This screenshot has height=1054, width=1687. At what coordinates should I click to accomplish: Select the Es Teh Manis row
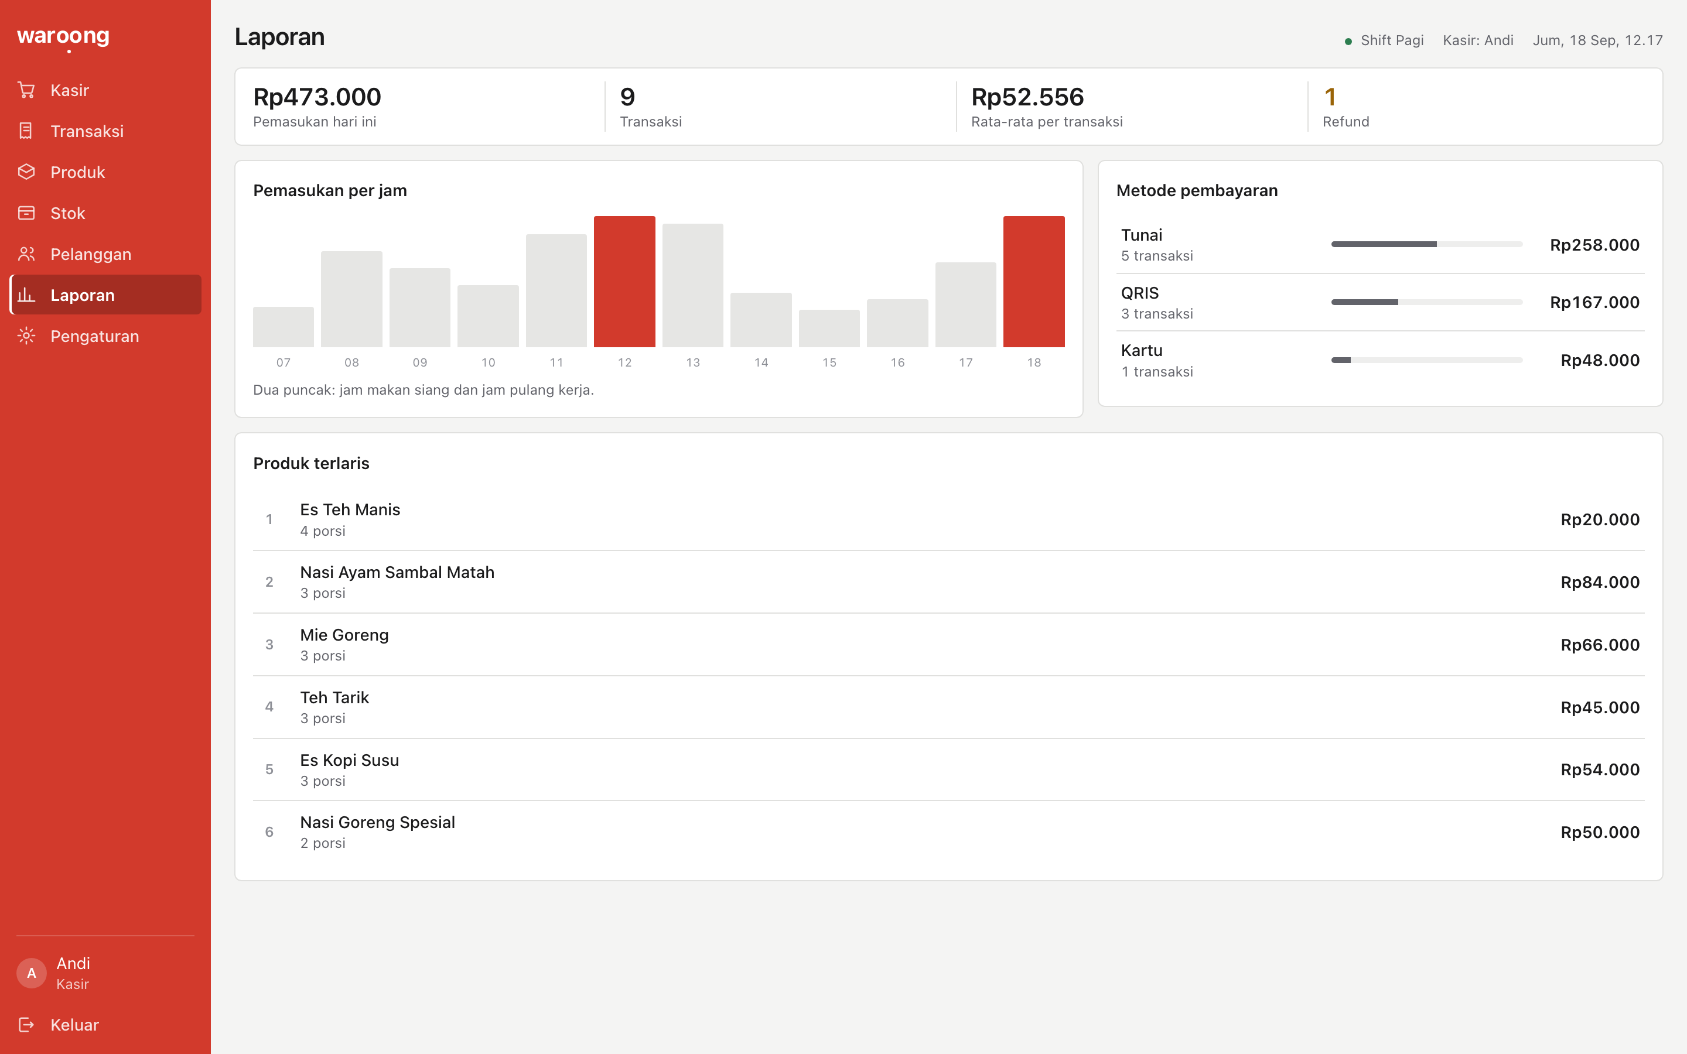coord(948,519)
